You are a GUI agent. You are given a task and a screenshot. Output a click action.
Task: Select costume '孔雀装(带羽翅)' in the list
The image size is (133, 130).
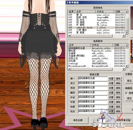pos(97,56)
